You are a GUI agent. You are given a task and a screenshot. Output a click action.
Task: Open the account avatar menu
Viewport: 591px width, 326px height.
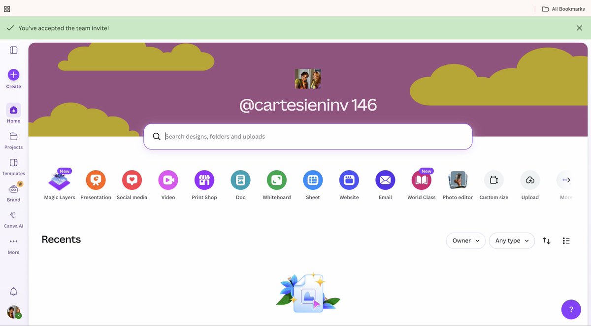pyautogui.click(x=14, y=312)
